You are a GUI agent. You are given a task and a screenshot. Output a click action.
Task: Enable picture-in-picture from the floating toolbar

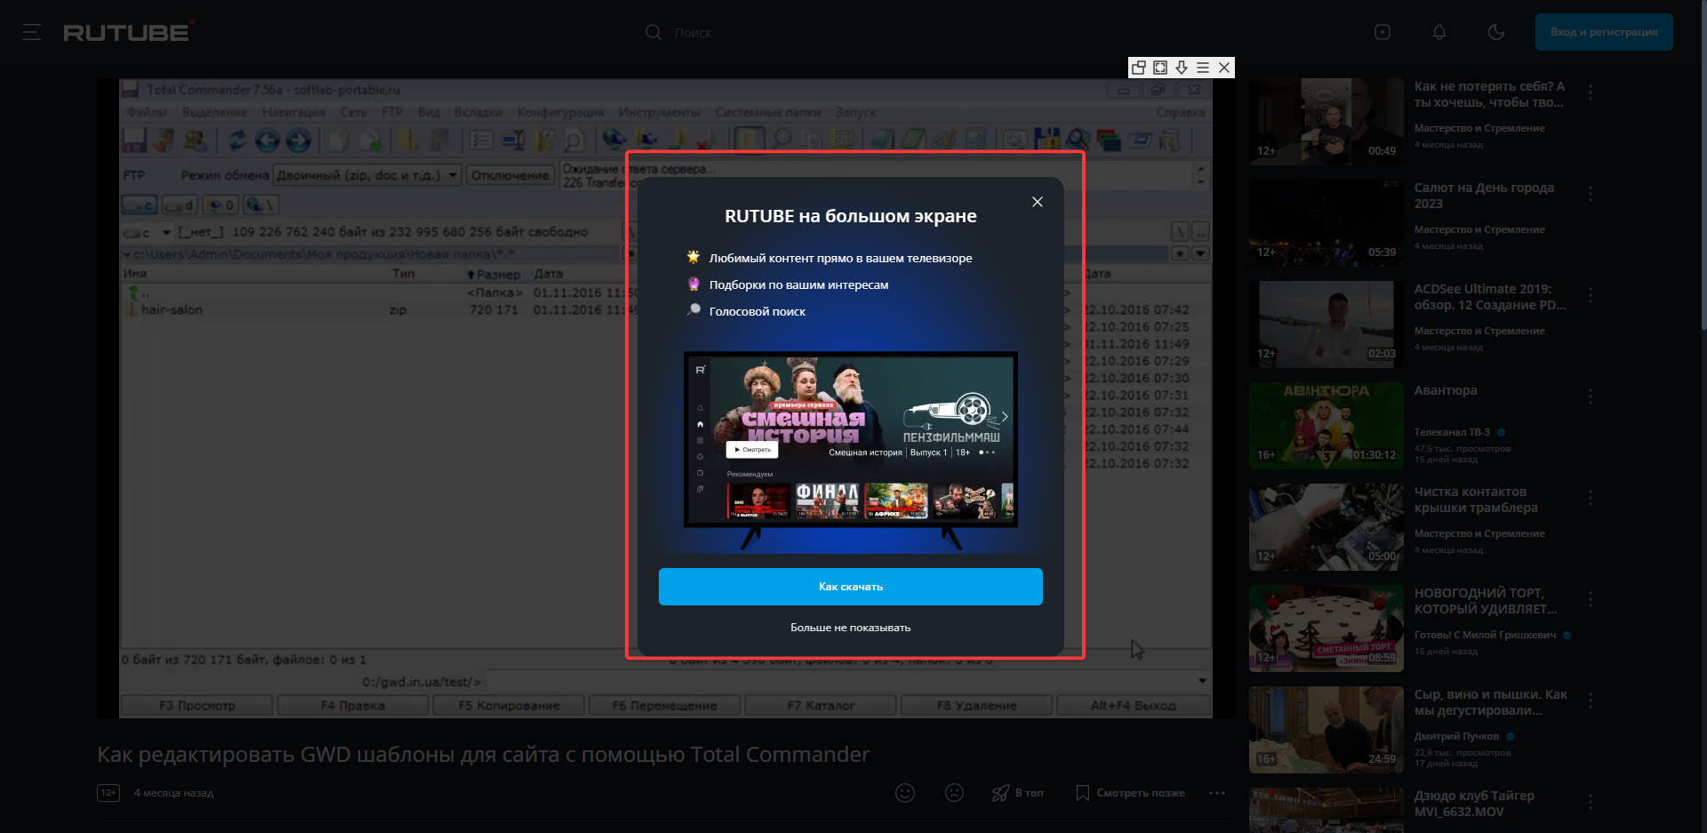pyautogui.click(x=1138, y=68)
